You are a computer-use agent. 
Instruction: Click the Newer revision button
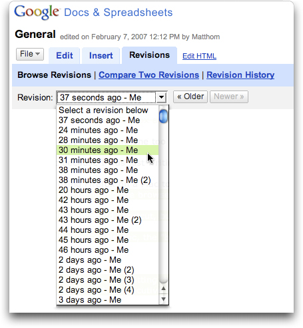[x=229, y=96]
